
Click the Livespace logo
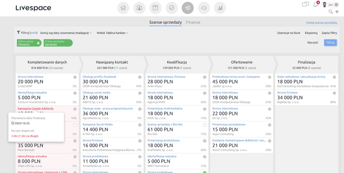click(34, 8)
